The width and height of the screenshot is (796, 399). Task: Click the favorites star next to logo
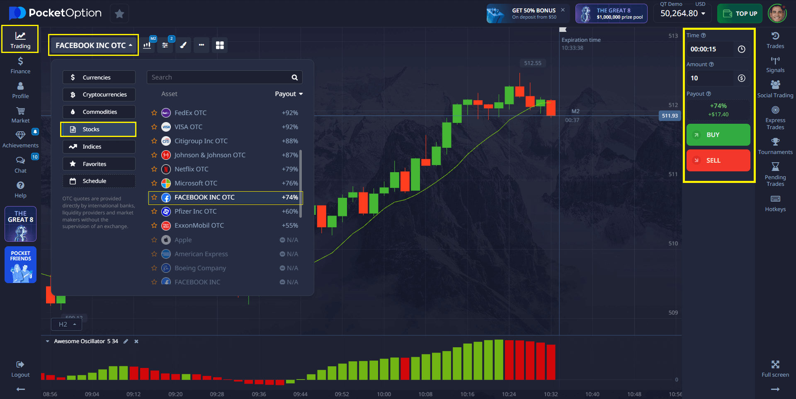click(x=119, y=14)
